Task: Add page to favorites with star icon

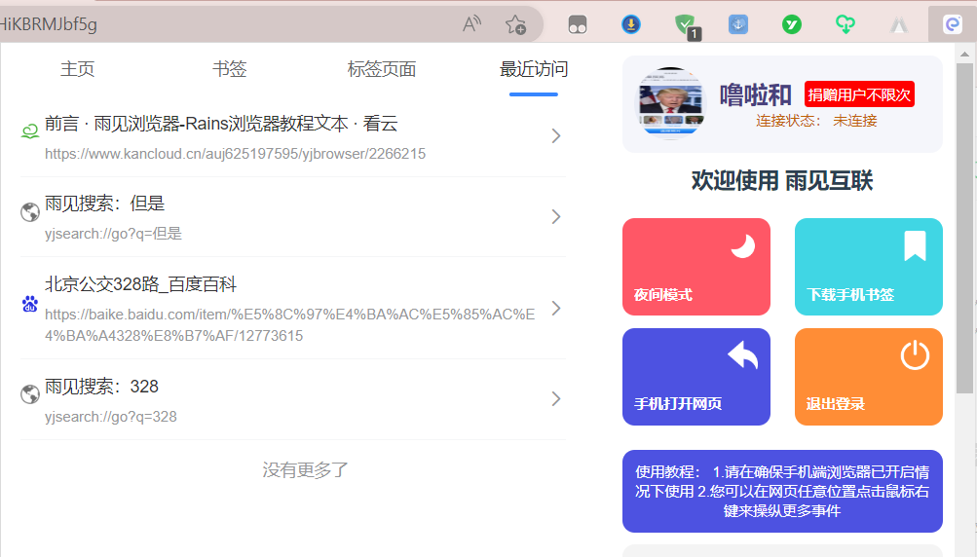Action: 515,24
